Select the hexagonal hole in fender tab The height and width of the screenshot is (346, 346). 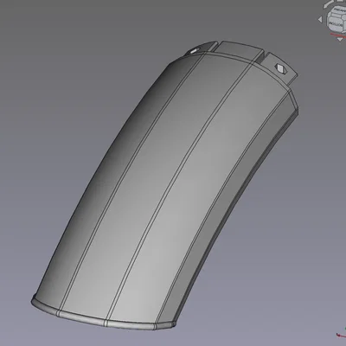click(x=281, y=68)
